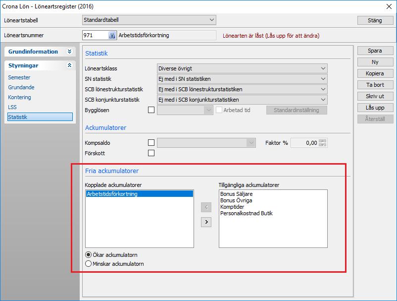
Task: Enable the Kompsaldo checkbox
Action: click(x=151, y=143)
